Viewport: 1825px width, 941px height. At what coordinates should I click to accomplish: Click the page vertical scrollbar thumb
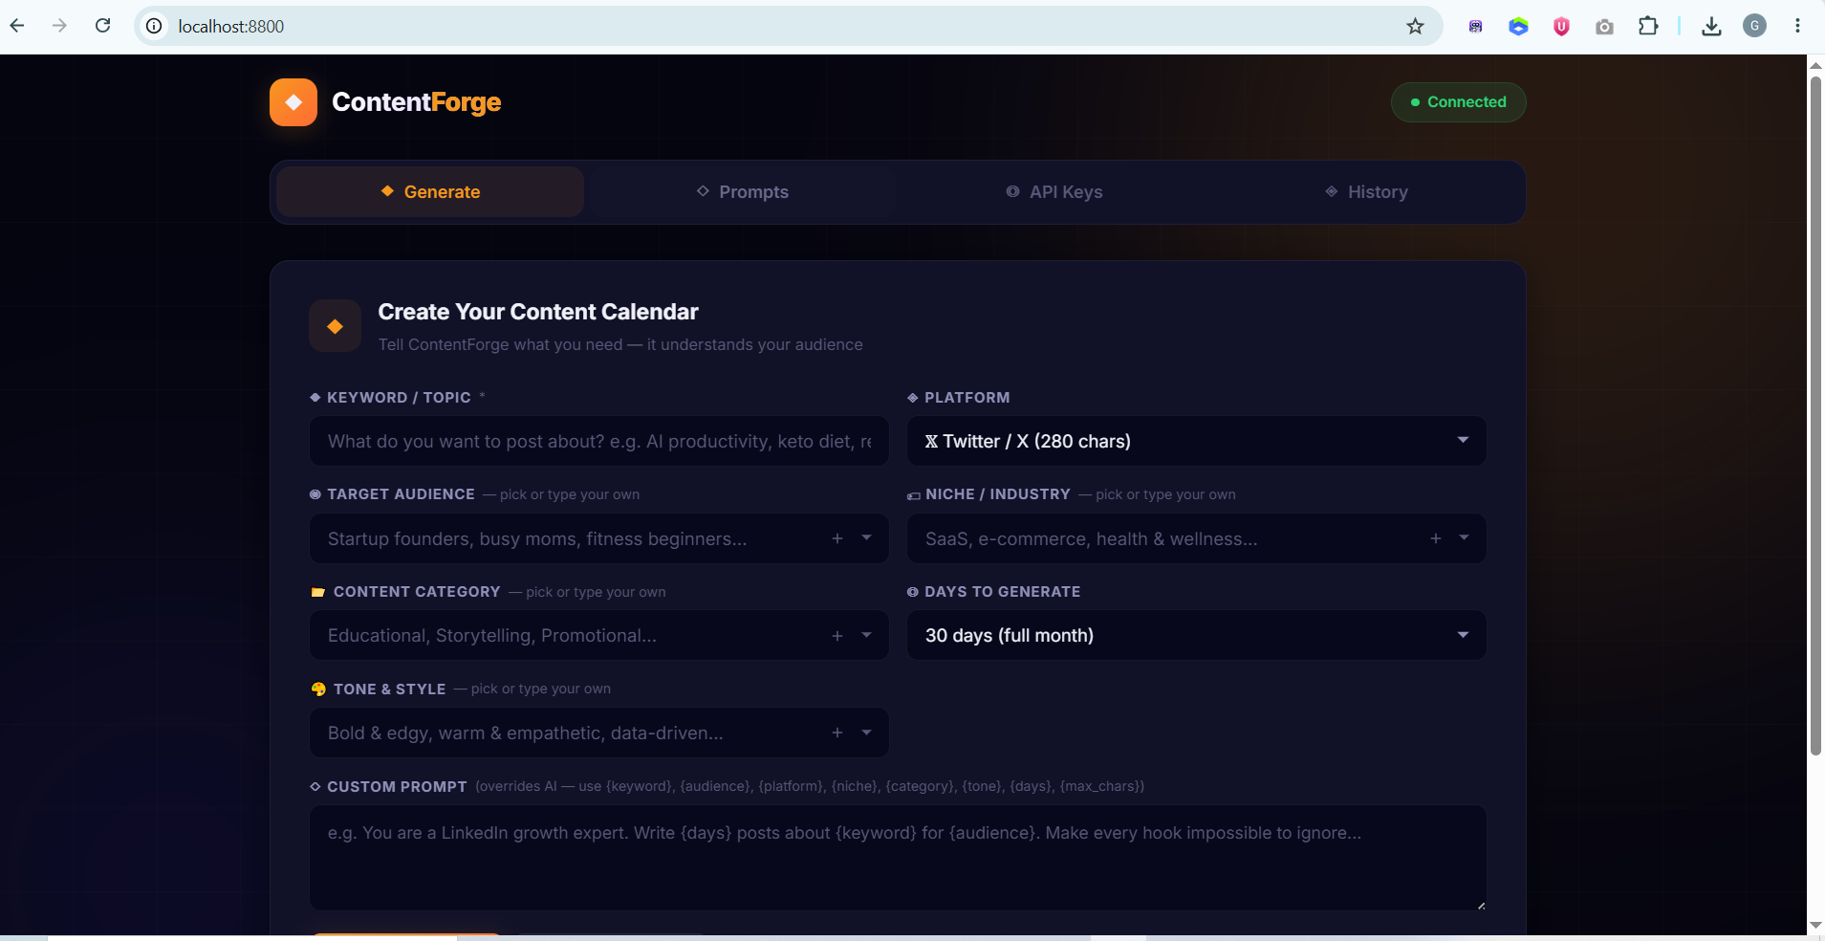pyautogui.click(x=1815, y=415)
